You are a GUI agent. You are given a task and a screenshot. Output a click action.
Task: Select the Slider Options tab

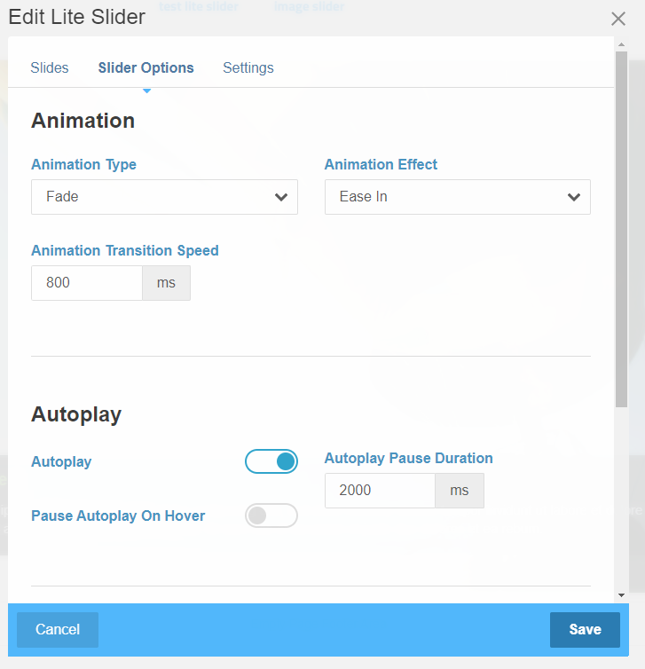click(146, 67)
